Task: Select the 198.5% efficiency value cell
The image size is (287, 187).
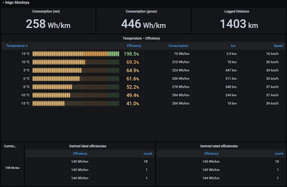Action: [x=131, y=54]
